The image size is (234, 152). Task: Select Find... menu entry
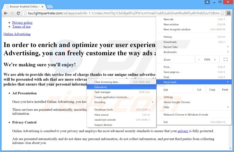pyautogui.click(x=194, y=77)
